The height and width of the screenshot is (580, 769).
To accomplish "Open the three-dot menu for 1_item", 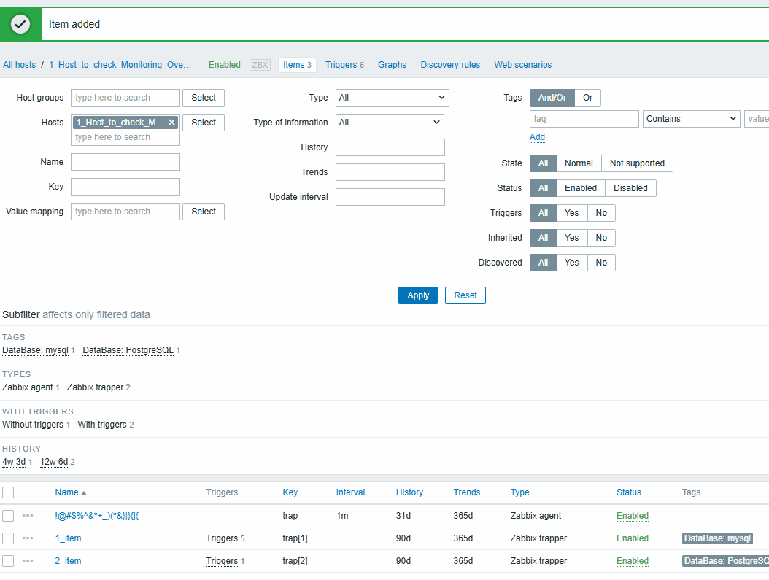I will point(28,538).
